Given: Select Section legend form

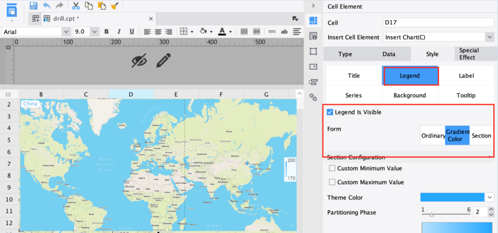Looking at the screenshot, I should point(481,135).
